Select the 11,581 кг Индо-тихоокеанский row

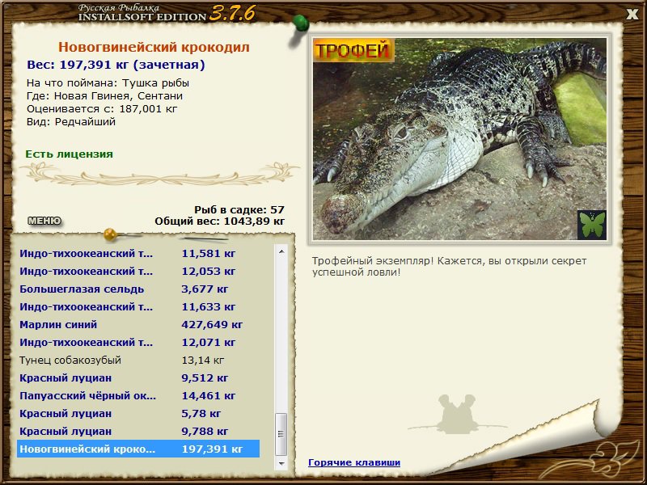pyautogui.click(x=138, y=253)
